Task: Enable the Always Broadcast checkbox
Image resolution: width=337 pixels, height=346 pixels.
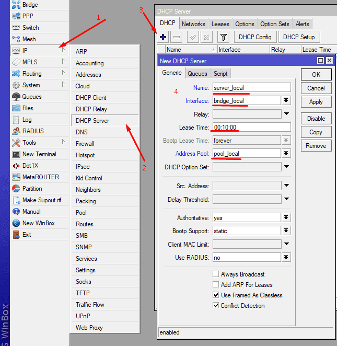Action: (x=216, y=274)
